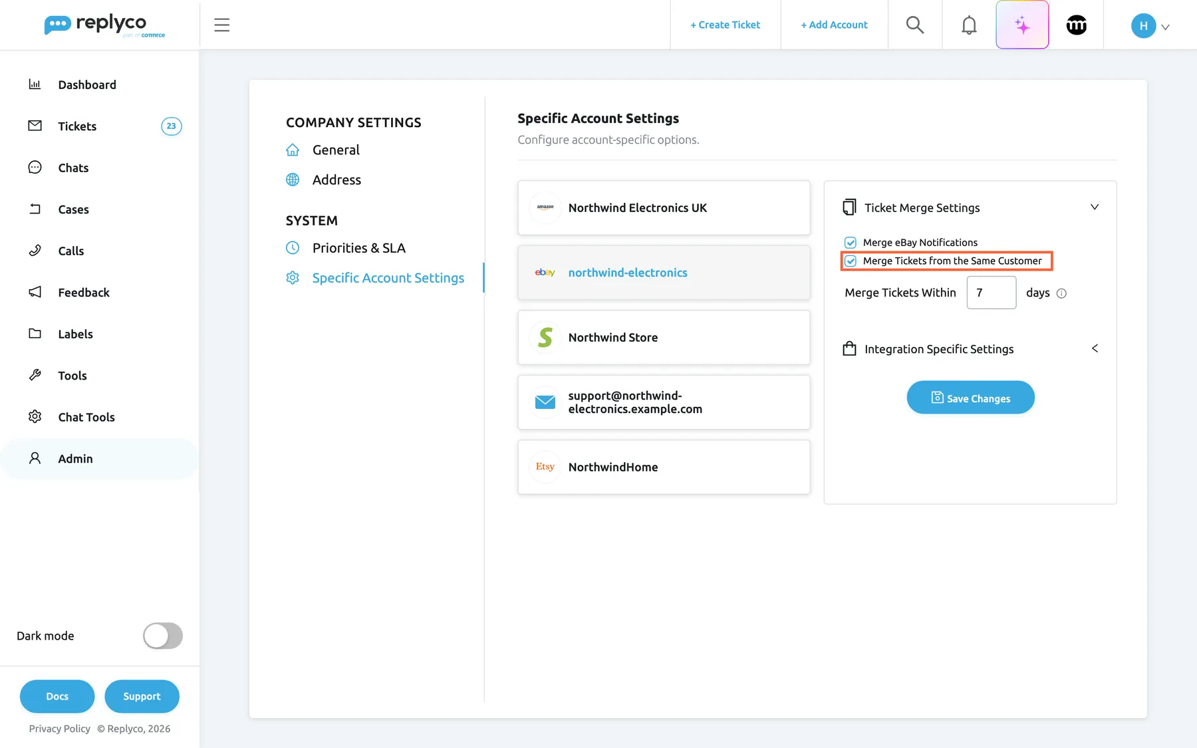Select General company settings
This screenshot has height=748, width=1197.
(x=336, y=150)
